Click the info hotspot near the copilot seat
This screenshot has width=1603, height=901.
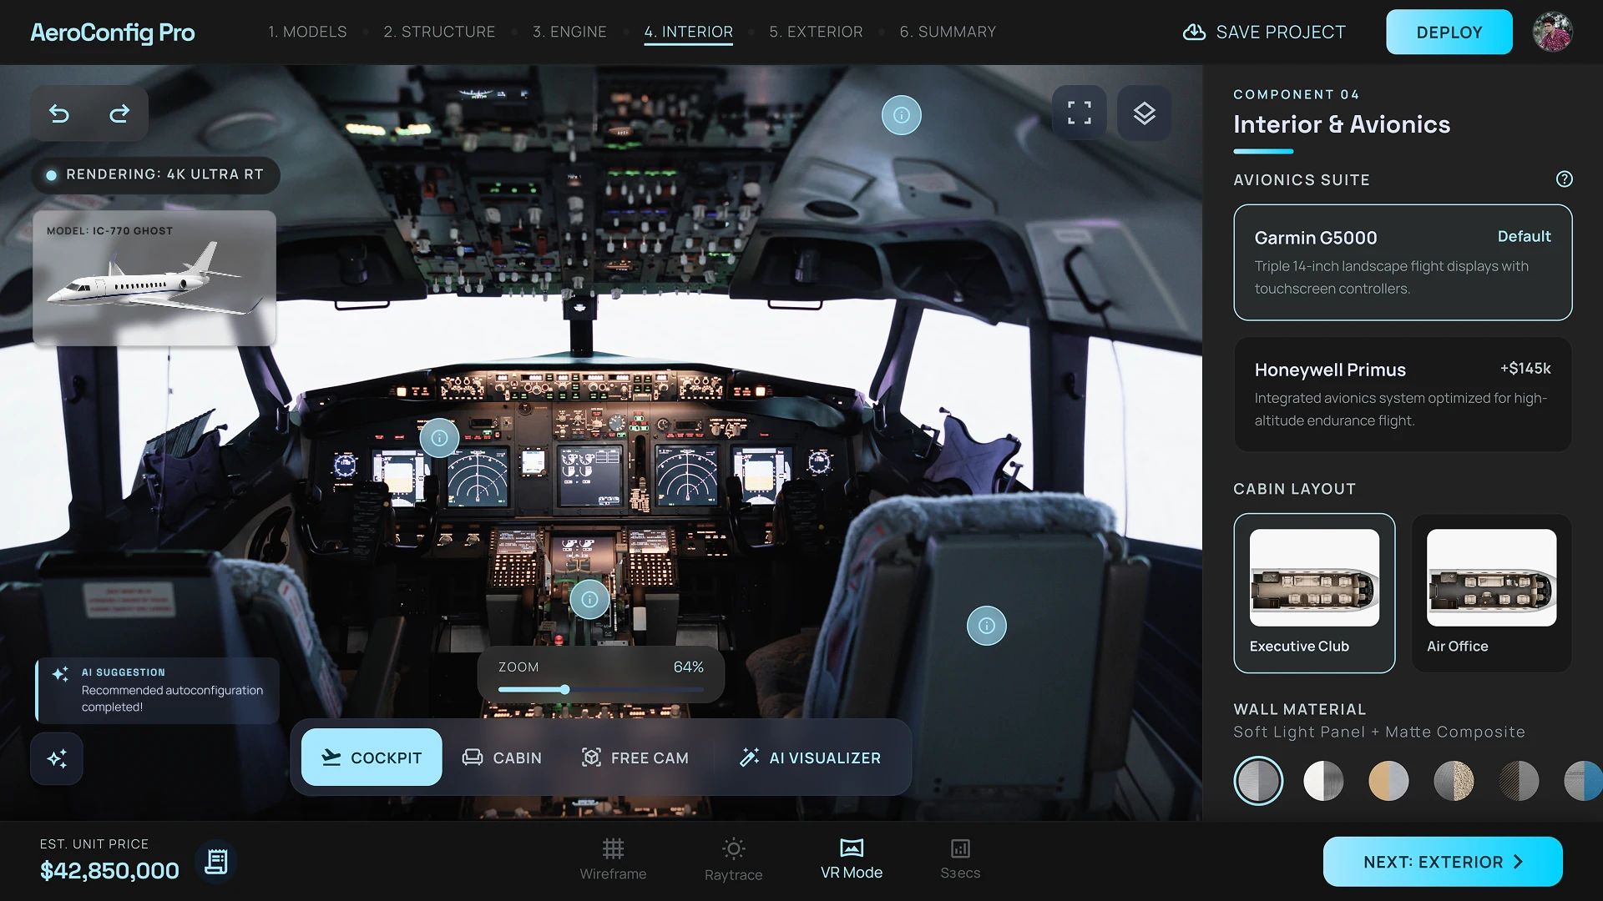click(x=987, y=626)
